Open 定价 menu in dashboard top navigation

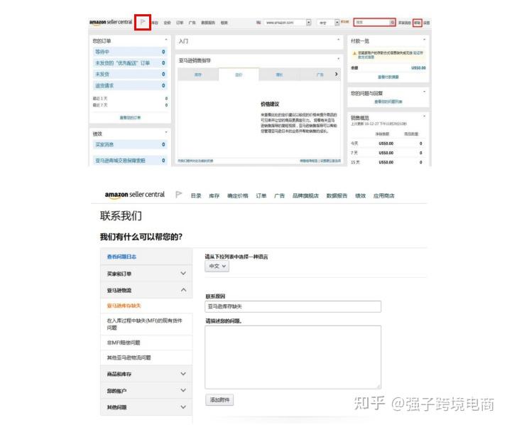167,23
